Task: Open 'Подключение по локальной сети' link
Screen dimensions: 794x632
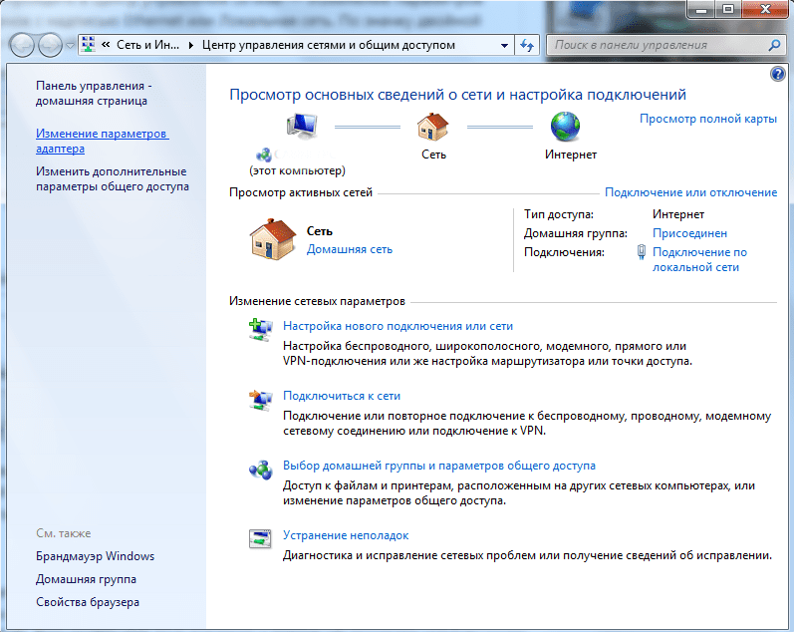Action: [699, 259]
